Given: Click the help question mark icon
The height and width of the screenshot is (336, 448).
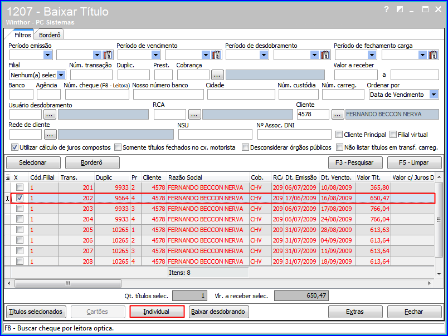Looking at the screenshot, I should pos(387,9).
